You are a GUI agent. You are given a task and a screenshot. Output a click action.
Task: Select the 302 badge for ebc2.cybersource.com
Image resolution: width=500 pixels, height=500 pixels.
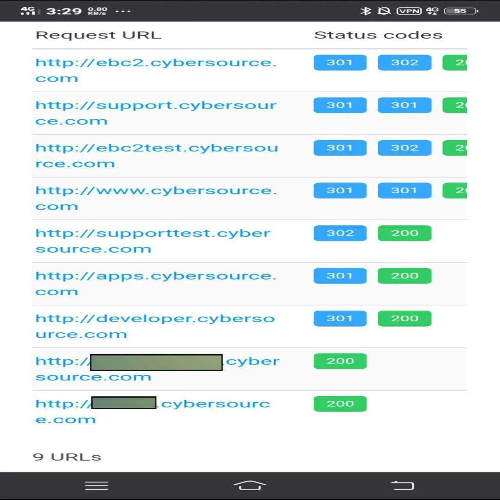pos(404,62)
